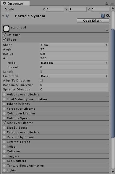Enable Rotation over Lifetime module
This screenshot has height=174, width=115.
4,133
